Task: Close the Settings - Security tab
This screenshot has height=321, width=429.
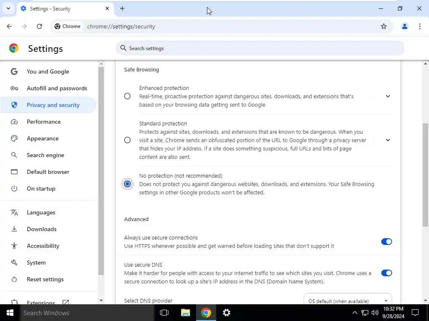Action: [107, 8]
